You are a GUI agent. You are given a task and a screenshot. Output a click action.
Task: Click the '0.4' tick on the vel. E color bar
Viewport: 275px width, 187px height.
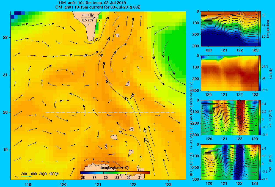click(x=264, y=148)
